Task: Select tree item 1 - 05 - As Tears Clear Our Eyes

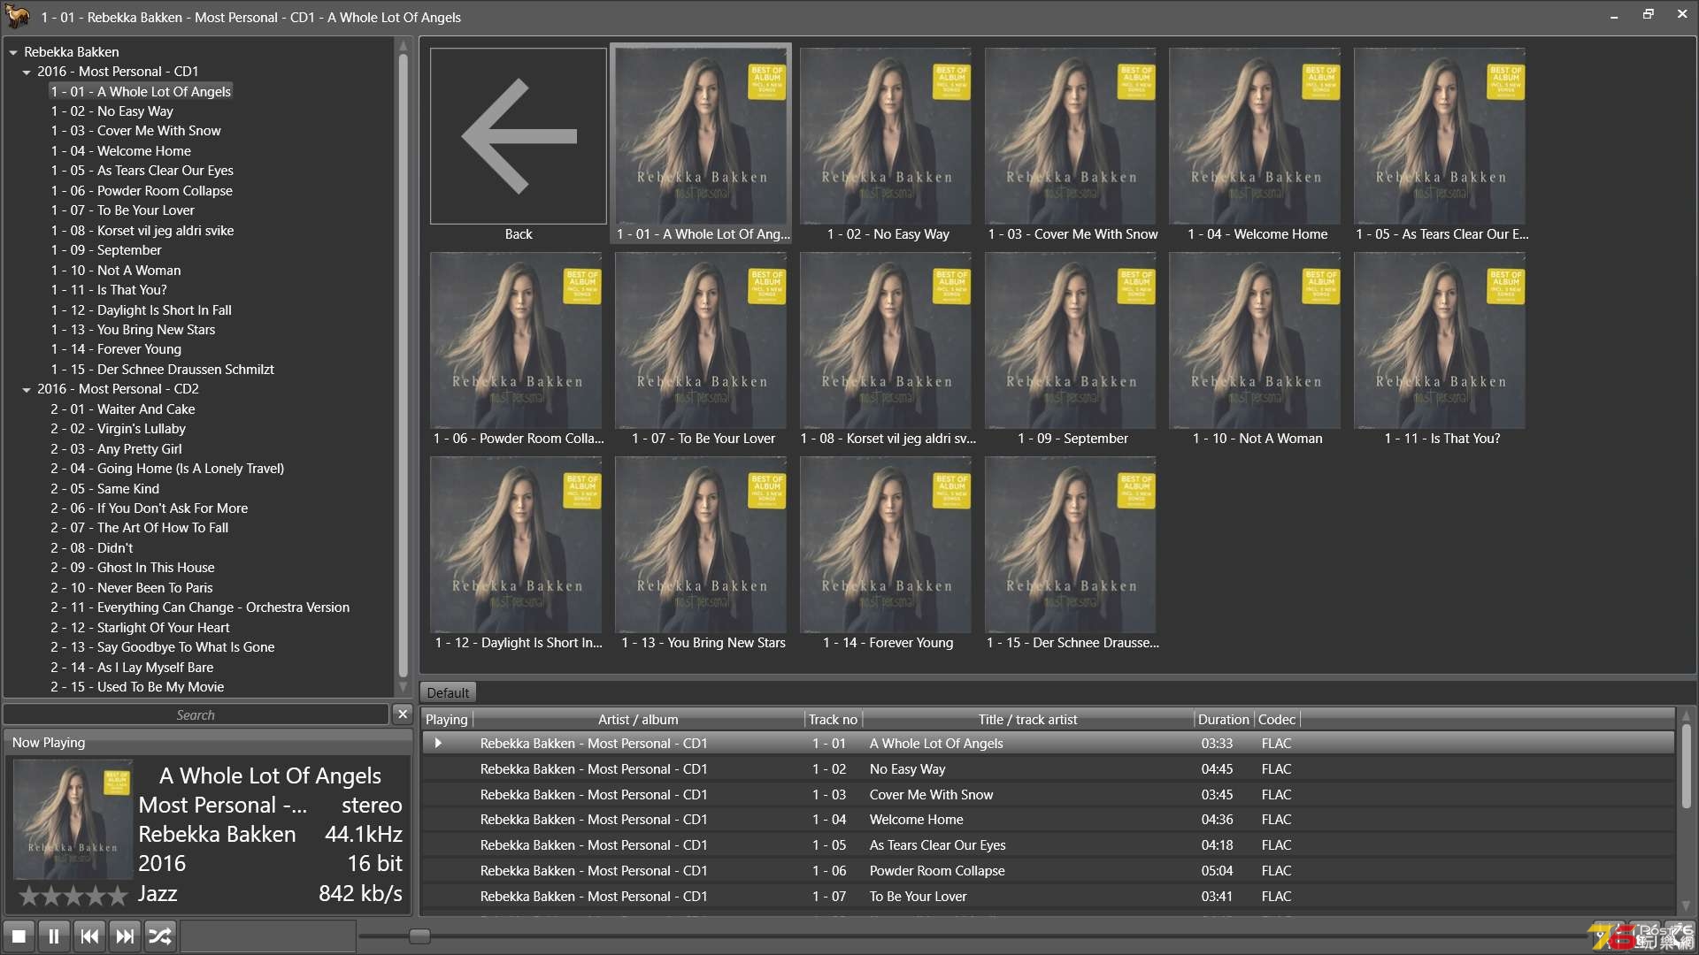Action: [x=142, y=171]
